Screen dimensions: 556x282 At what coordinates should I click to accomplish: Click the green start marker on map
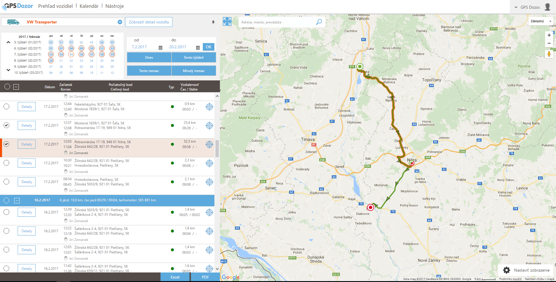360,67
